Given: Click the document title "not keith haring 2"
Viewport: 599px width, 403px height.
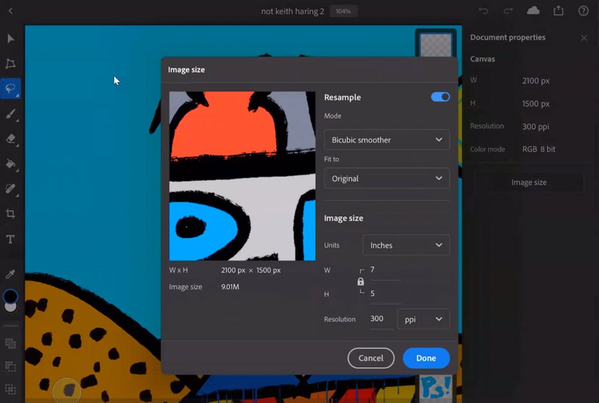Looking at the screenshot, I should pos(292,12).
